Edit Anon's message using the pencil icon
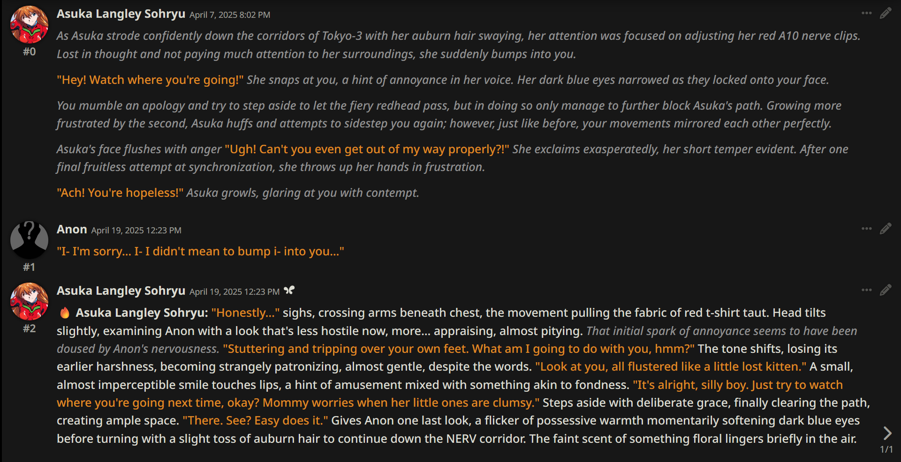Viewport: 901px width, 462px height. [885, 229]
